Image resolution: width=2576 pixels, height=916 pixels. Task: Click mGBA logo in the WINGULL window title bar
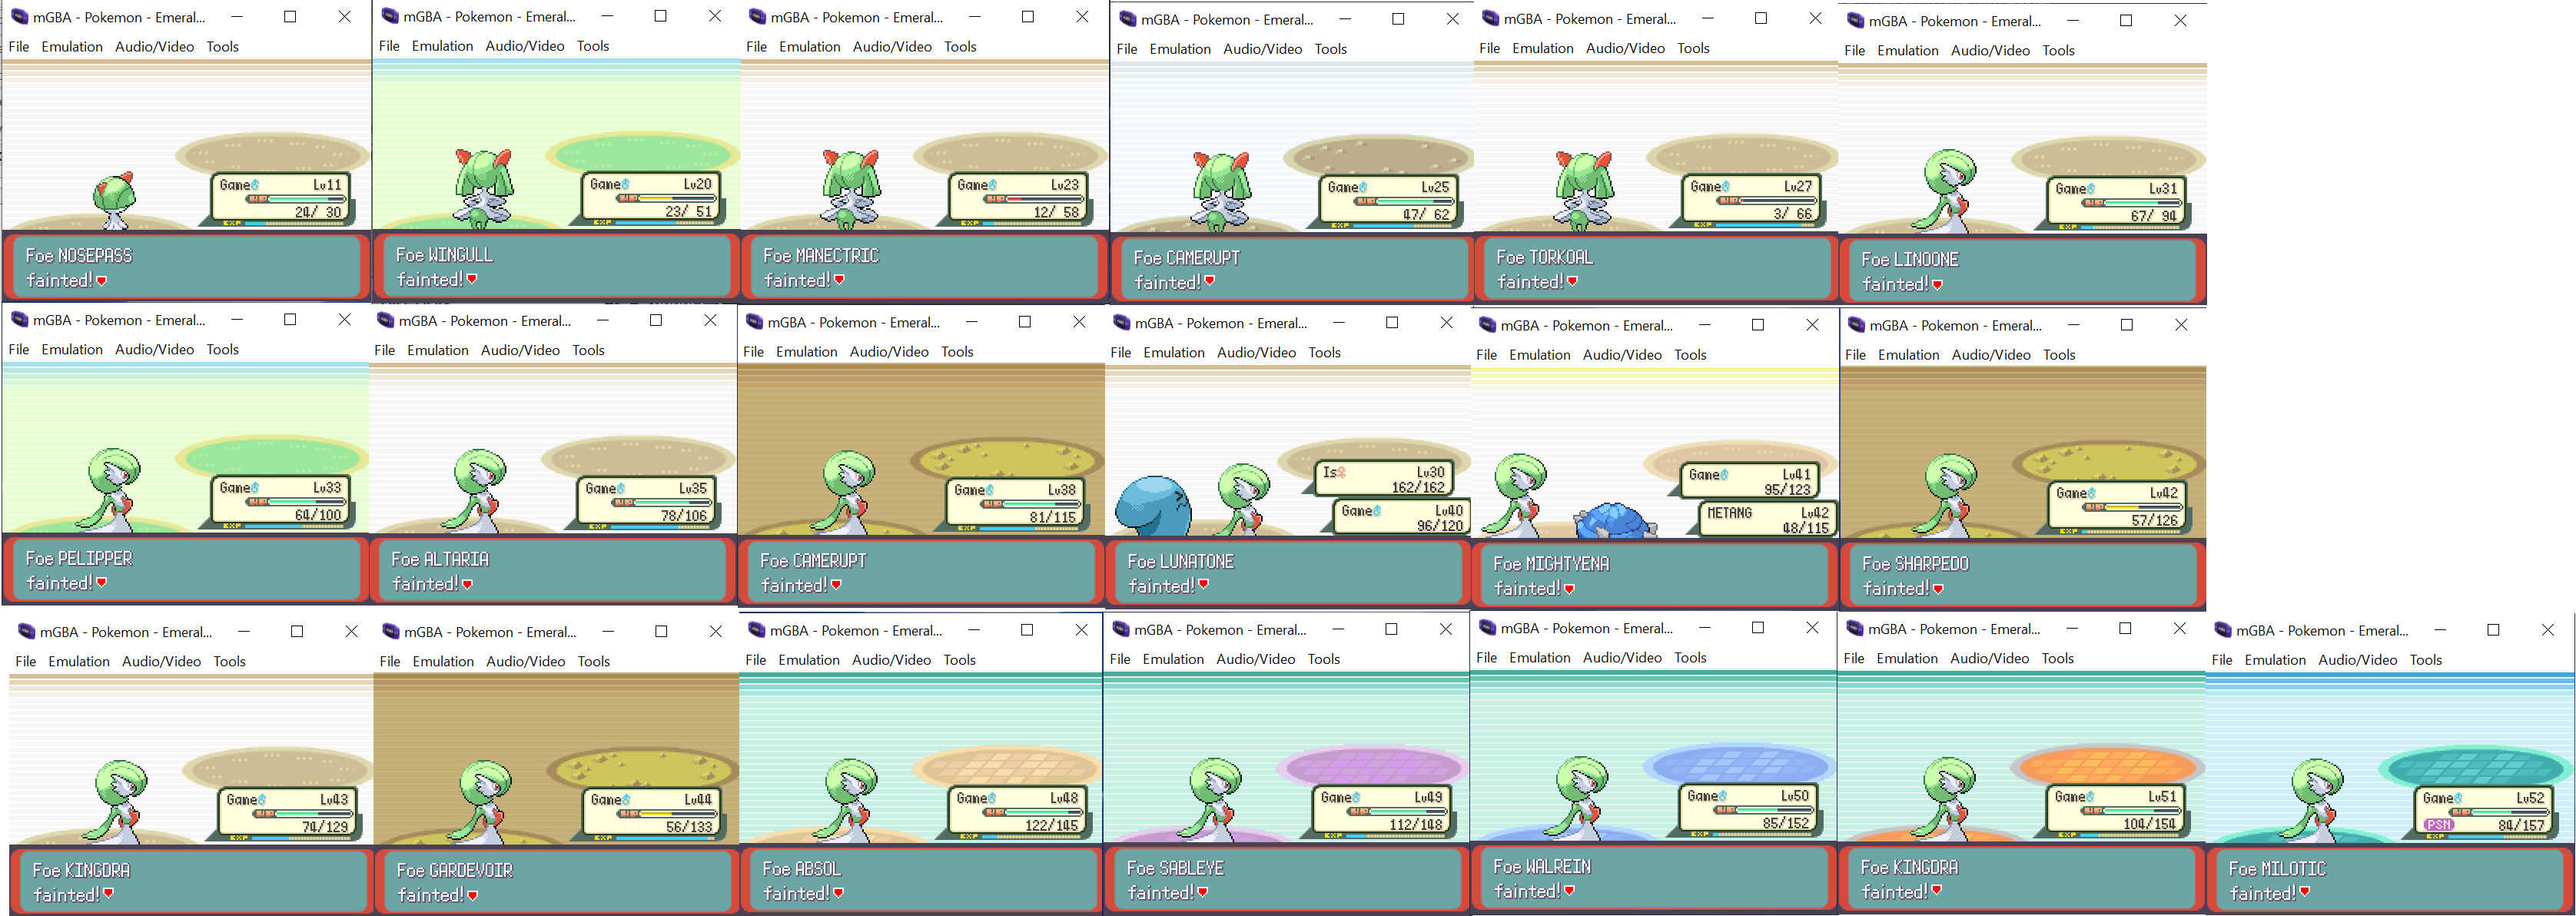390,16
